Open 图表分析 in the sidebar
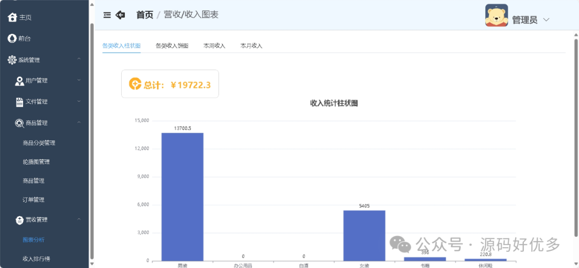The width and height of the screenshot is (579, 268). point(33,240)
